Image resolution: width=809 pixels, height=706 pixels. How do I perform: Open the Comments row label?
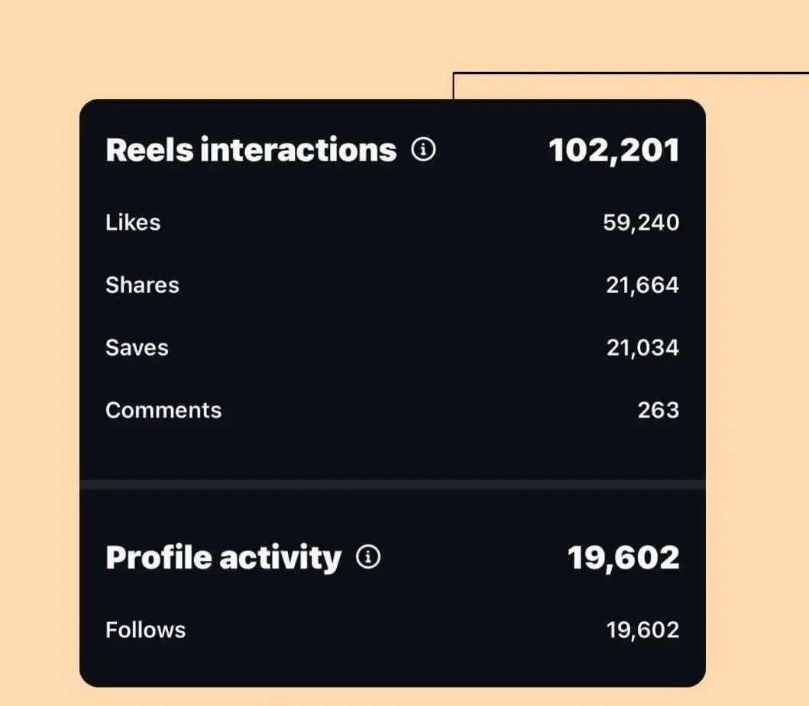coord(163,411)
